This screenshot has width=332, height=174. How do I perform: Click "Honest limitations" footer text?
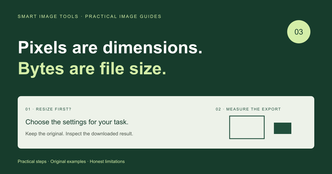[107, 162]
